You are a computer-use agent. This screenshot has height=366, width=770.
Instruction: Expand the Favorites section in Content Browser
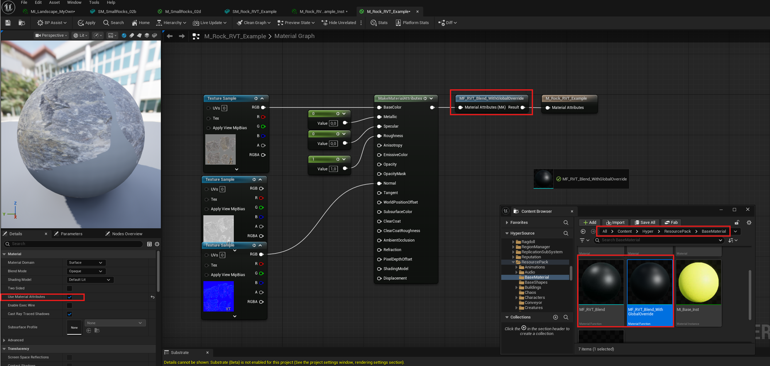point(507,222)
